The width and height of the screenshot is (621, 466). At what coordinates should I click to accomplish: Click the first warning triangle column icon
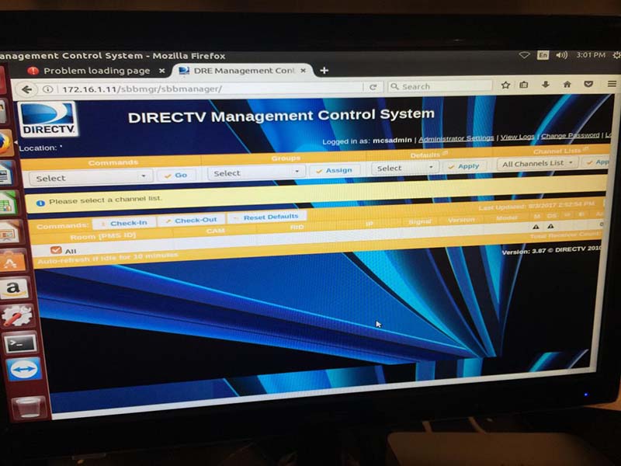tap(536, 227)
